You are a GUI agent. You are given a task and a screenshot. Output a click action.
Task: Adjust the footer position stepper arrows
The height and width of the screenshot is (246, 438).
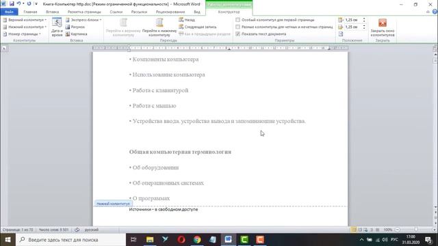coord(363,27)
